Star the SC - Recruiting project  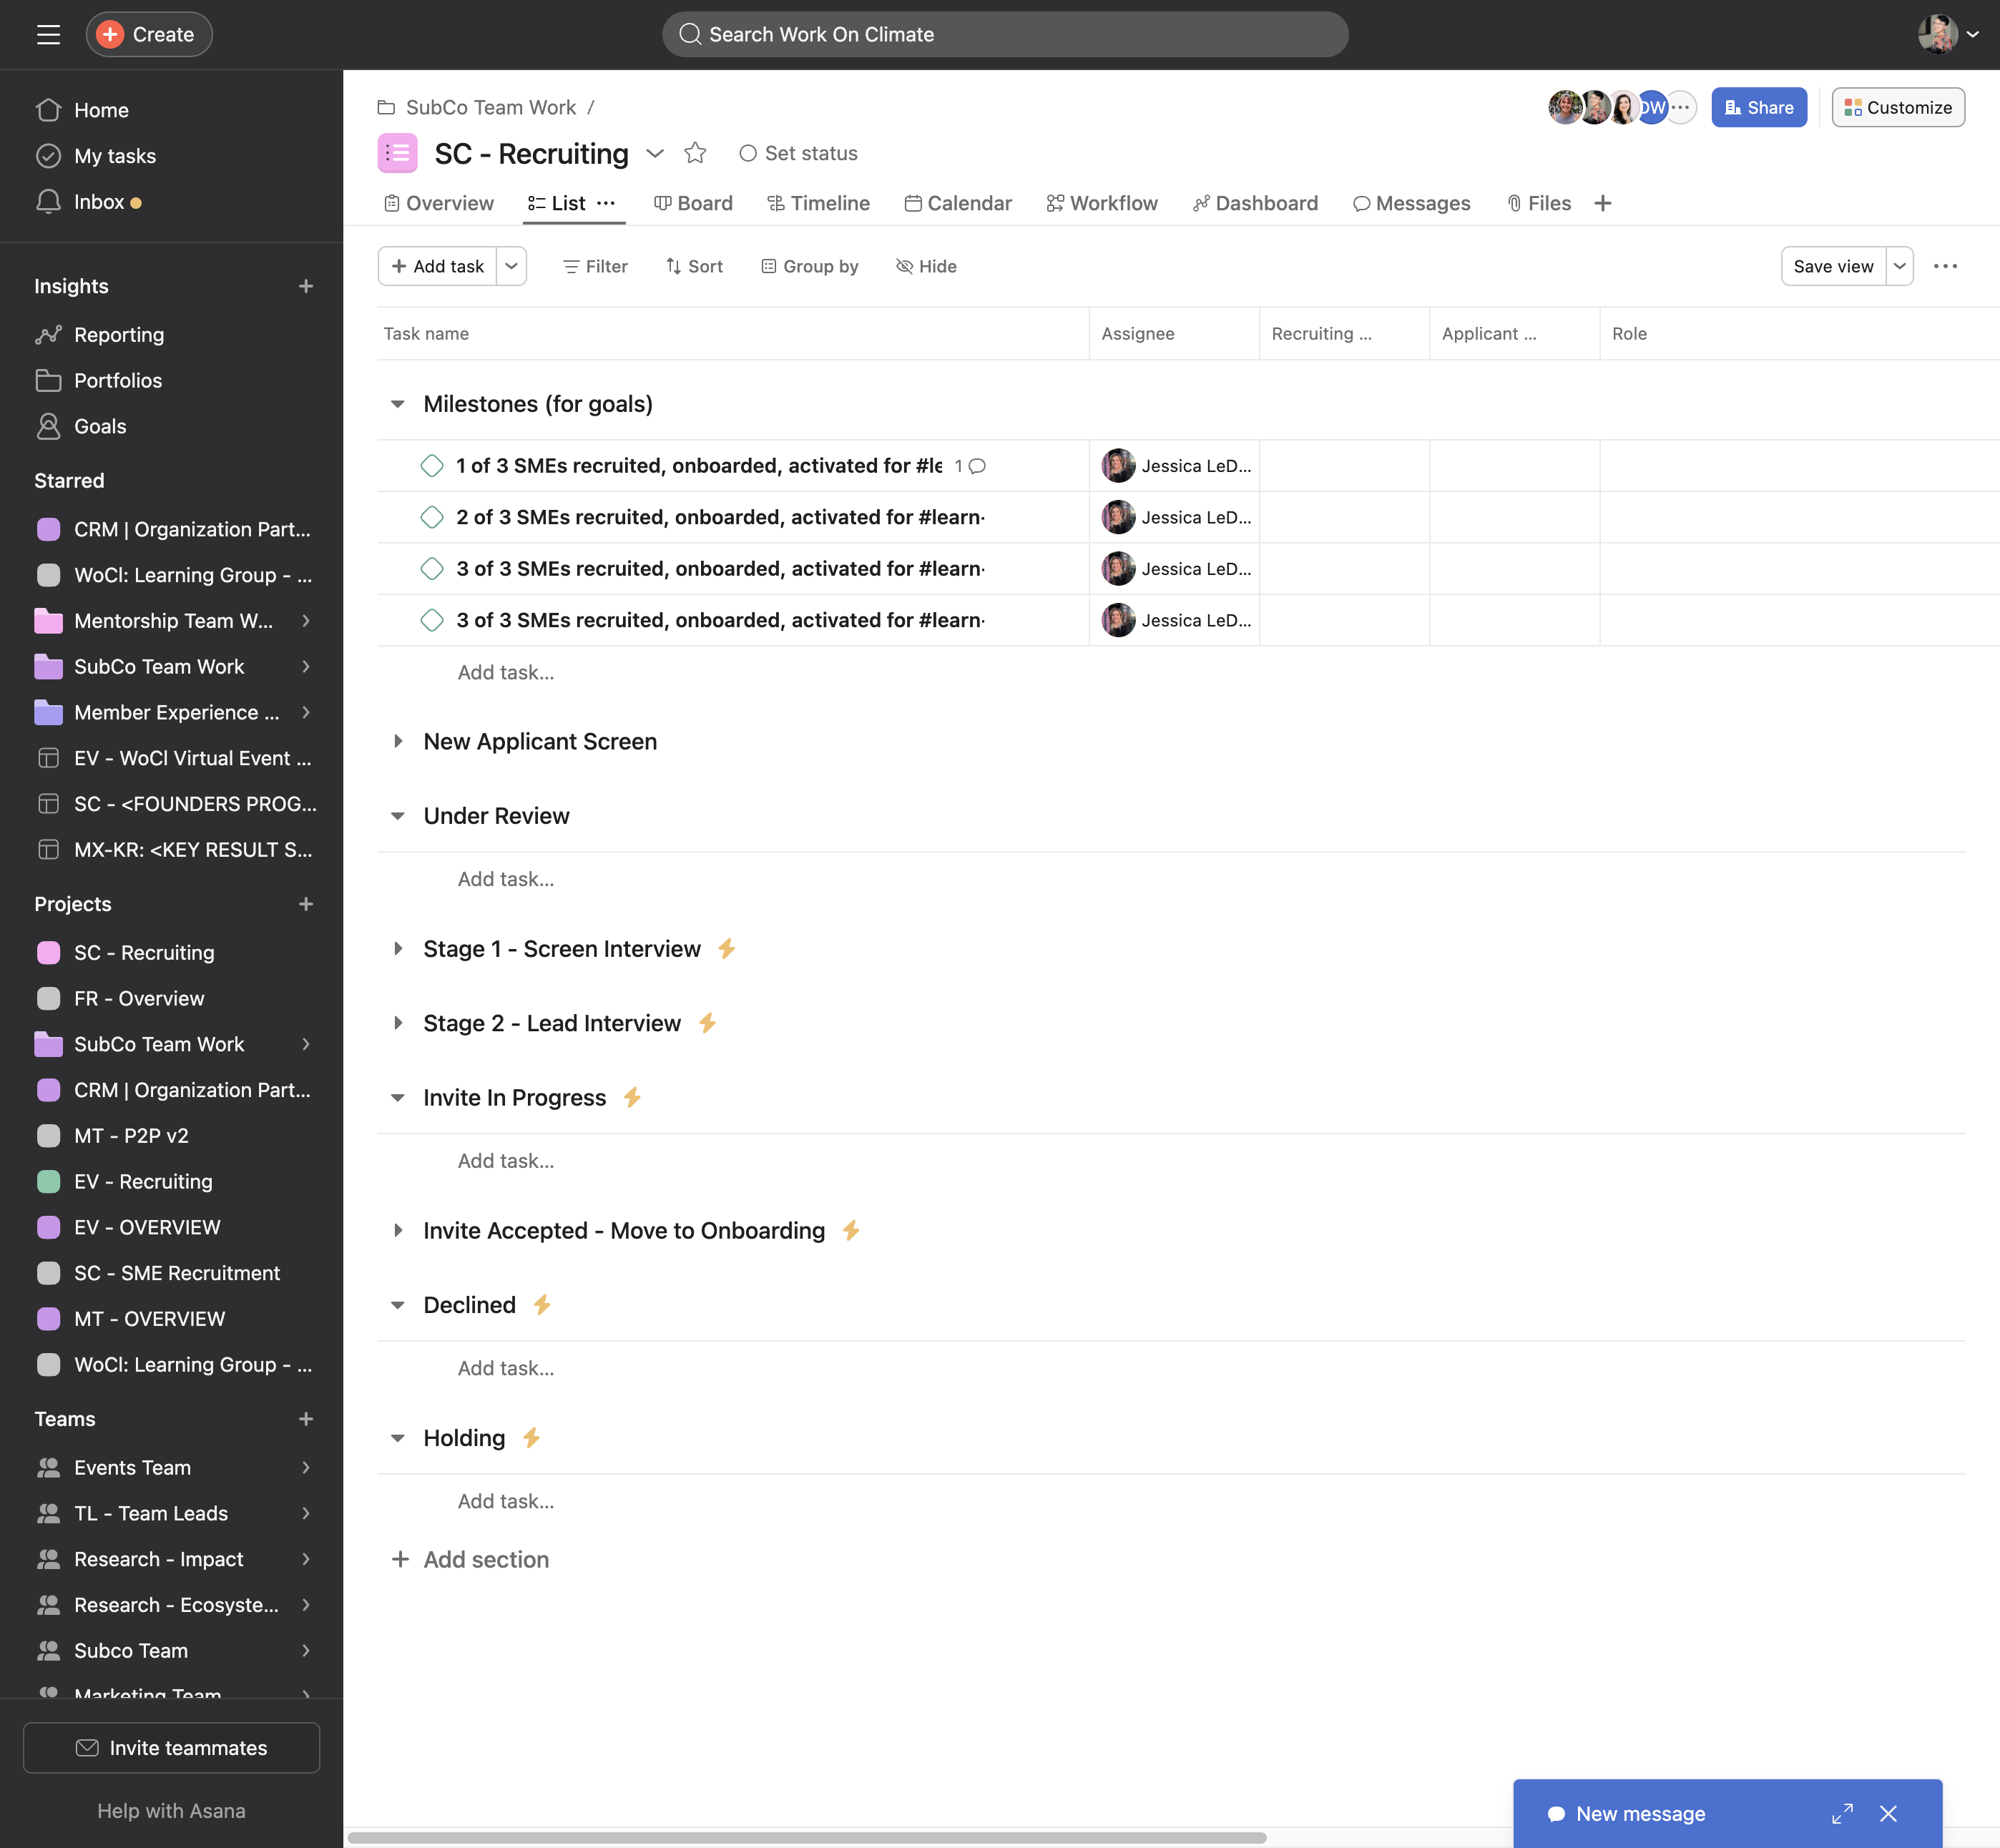(695, 153)
